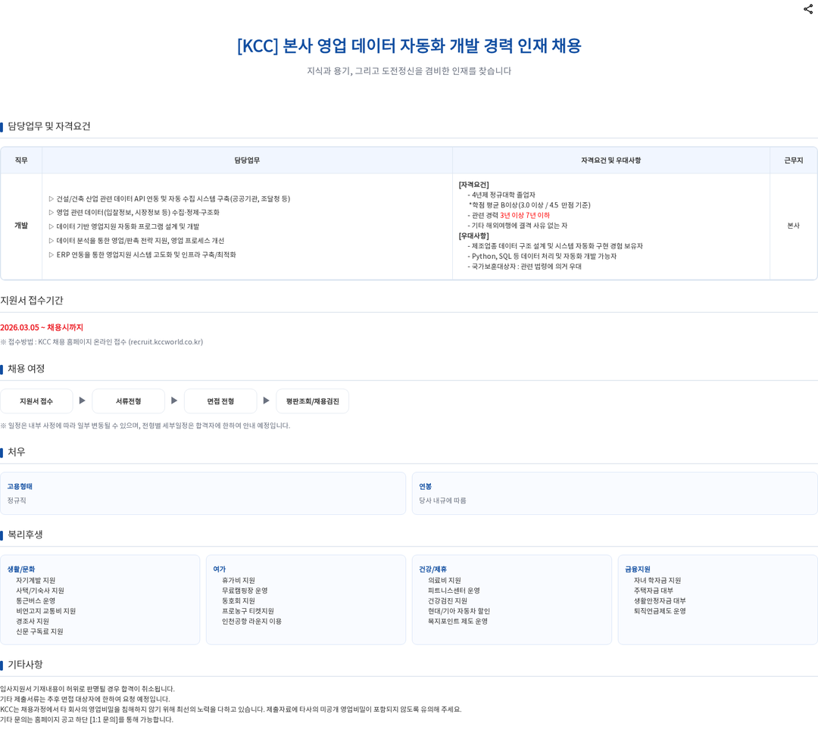Click the '피트니스센터 운영' benefit item
818x739 pixels.
tap(454, 591)
